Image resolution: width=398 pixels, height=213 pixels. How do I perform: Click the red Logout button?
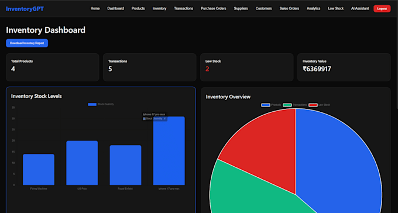coord(382,9)
